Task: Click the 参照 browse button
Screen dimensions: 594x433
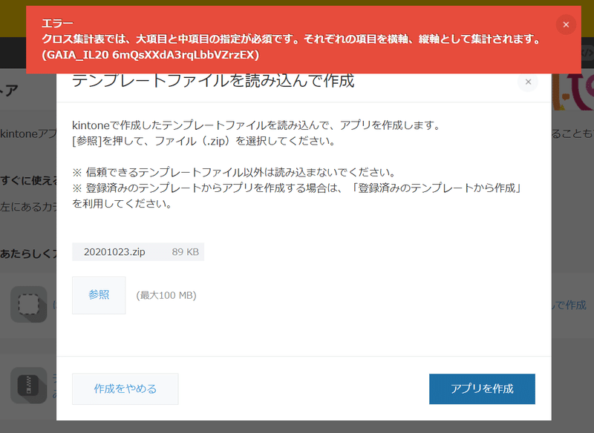Action: [99, 295]
